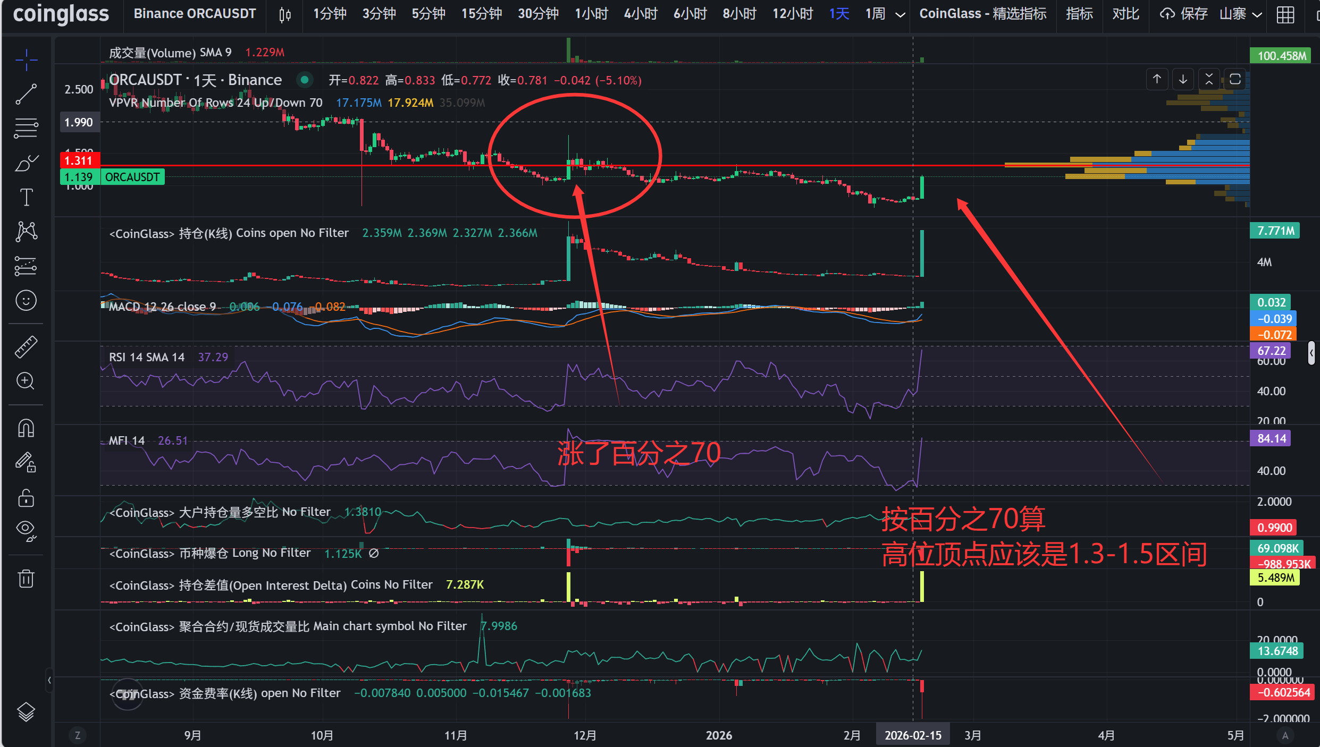
Task: Open the candlestick chart style selector
Action: pyautogui.click(x=285, y=14)
